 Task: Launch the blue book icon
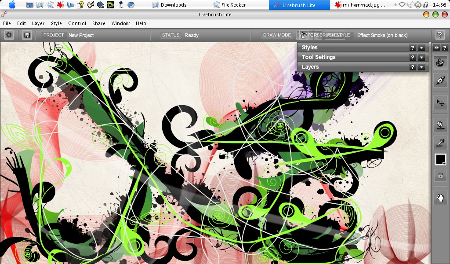(x=101, y=4)
